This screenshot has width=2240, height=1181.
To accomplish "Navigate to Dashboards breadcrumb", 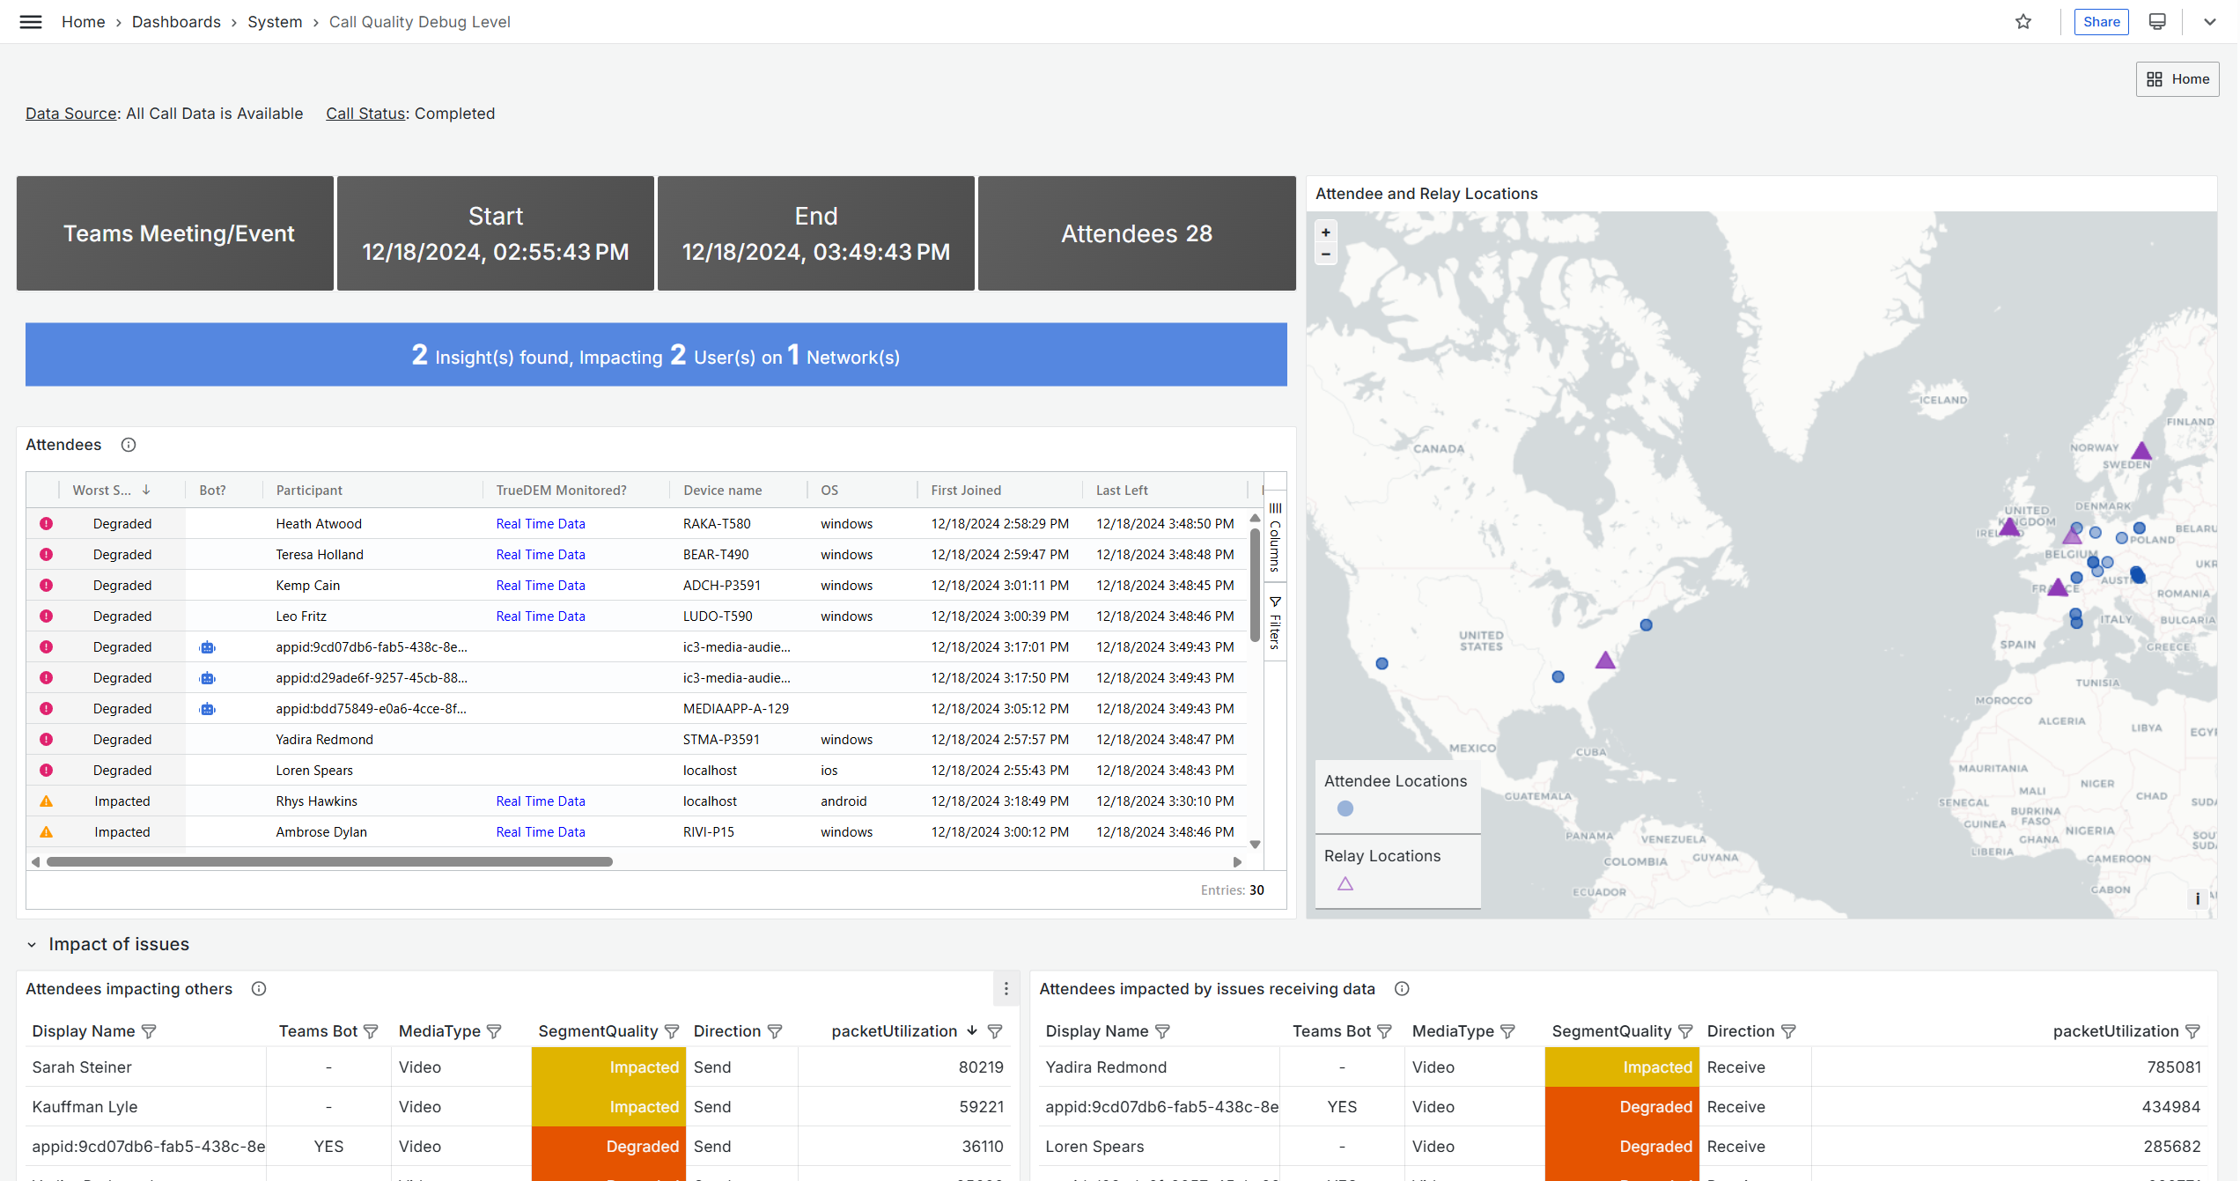I will click(x=176, y=22).
